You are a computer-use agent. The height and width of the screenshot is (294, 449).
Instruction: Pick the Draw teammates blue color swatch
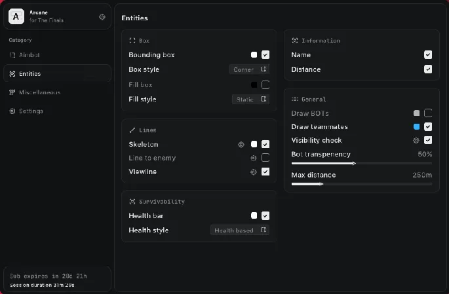(x=416, y=127)
